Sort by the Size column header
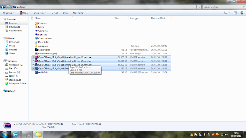 pyautogui.click(x=117, y=18)
